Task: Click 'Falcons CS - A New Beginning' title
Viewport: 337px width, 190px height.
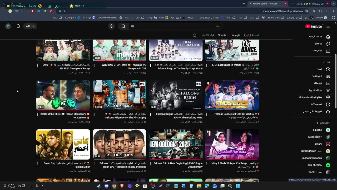Action: [x=178, y=165]
